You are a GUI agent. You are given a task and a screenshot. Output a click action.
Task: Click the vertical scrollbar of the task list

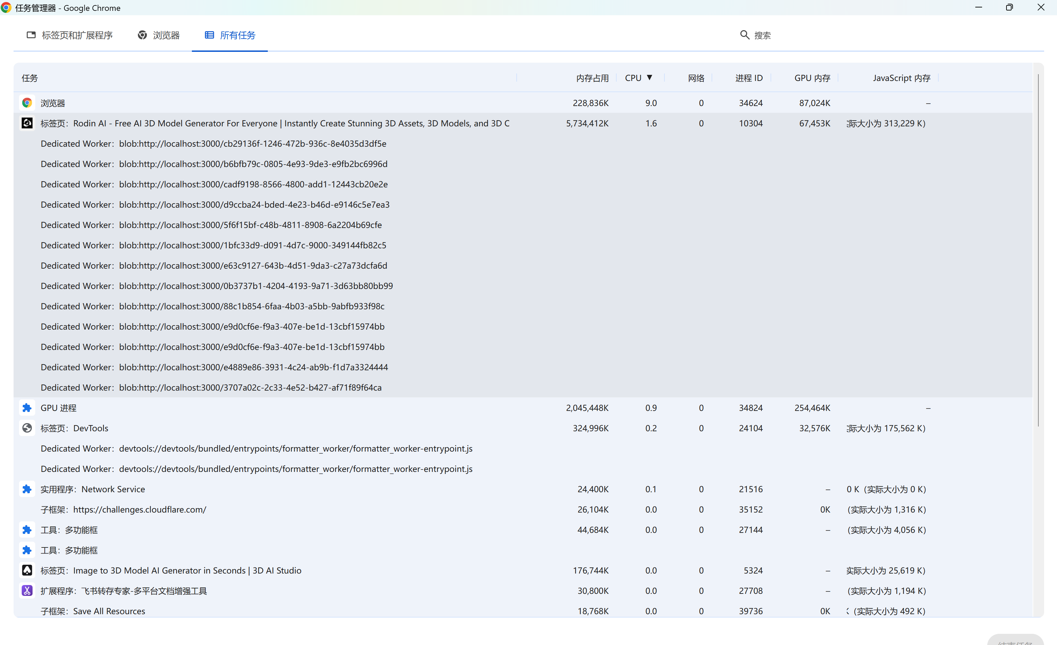pos(1038,250)
